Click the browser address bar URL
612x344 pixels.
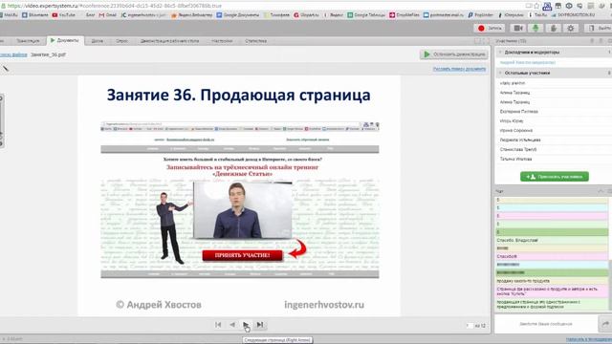tap(115, 6)
